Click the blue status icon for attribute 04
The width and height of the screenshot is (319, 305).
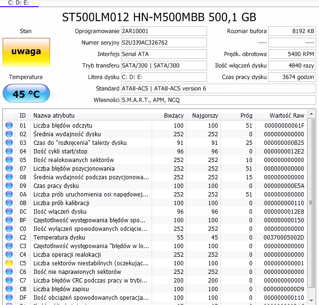pos(9,151)
